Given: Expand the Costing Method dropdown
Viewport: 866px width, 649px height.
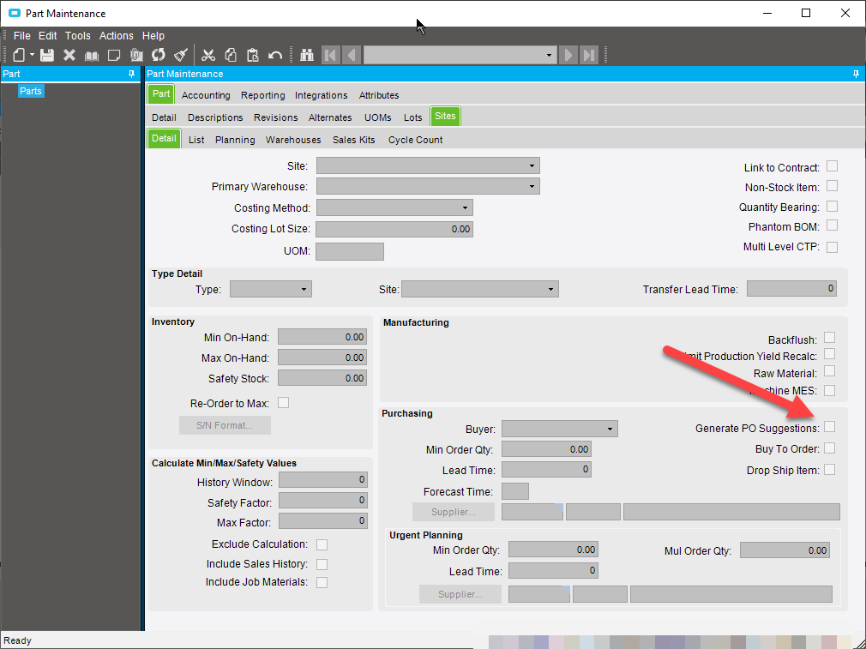Looking at the screenshot, I should click(465, 207).
